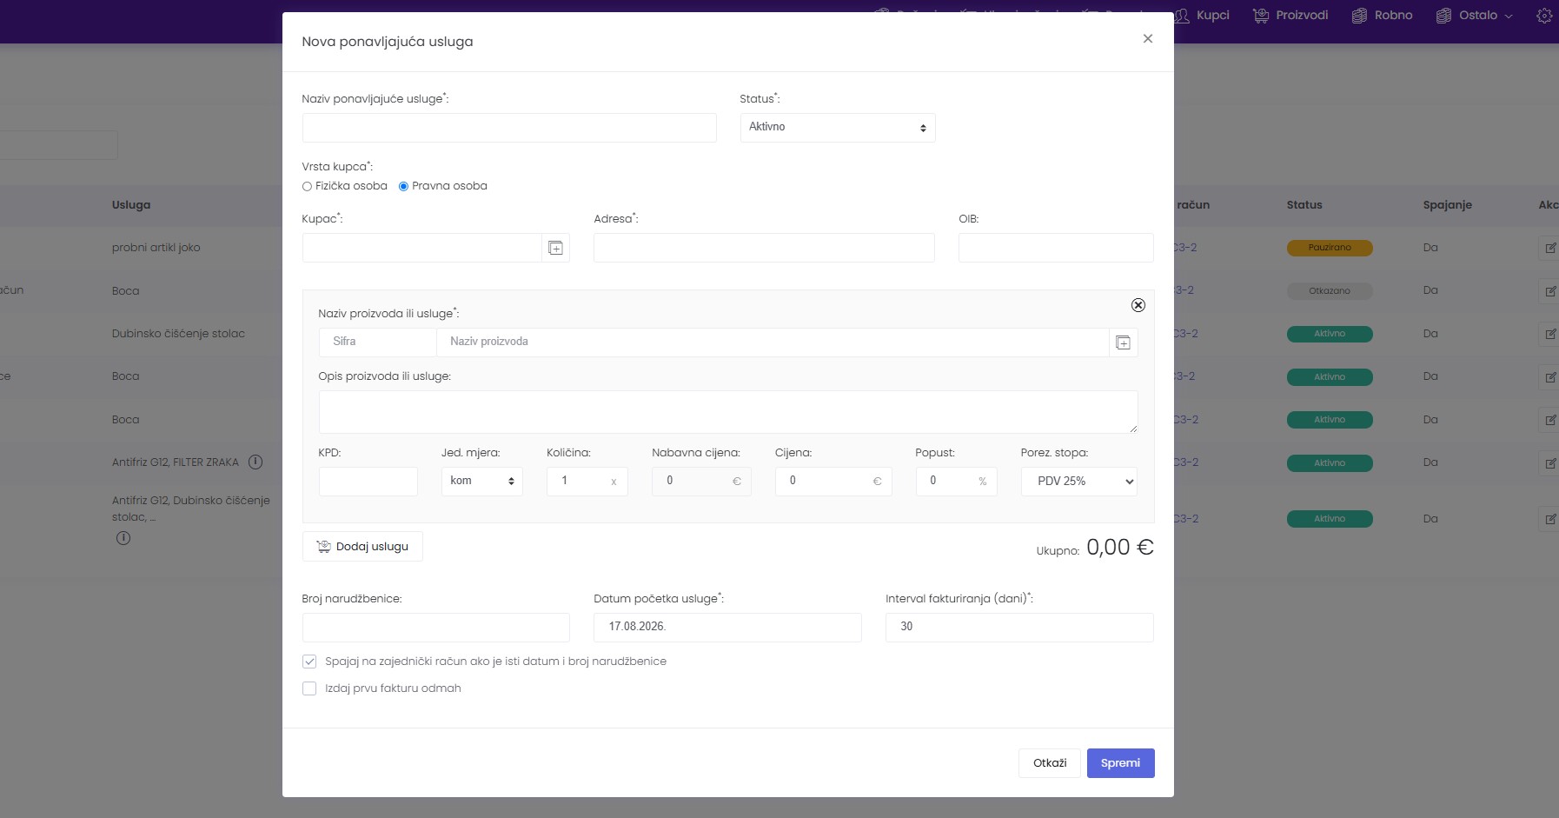Click info icon below Antifriz G12, Dubinsko čišćenje
This screenshot has width=1559, height=818.
(123, 538)
